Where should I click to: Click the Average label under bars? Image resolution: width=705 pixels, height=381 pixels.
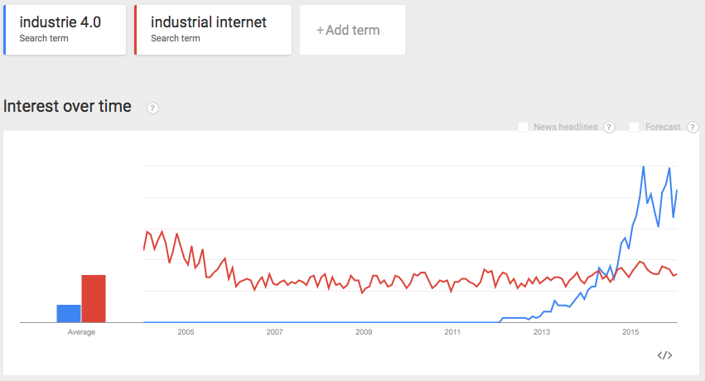[81, 332]
